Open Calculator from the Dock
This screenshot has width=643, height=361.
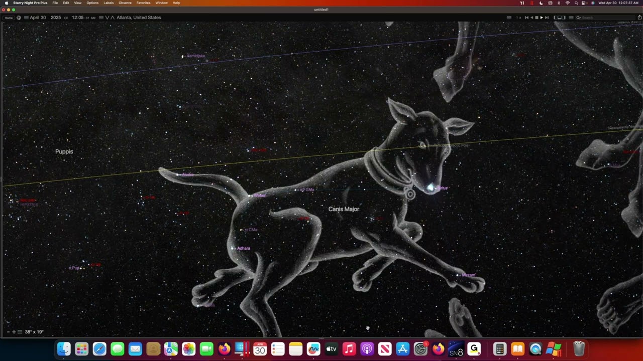pos(499,348)
